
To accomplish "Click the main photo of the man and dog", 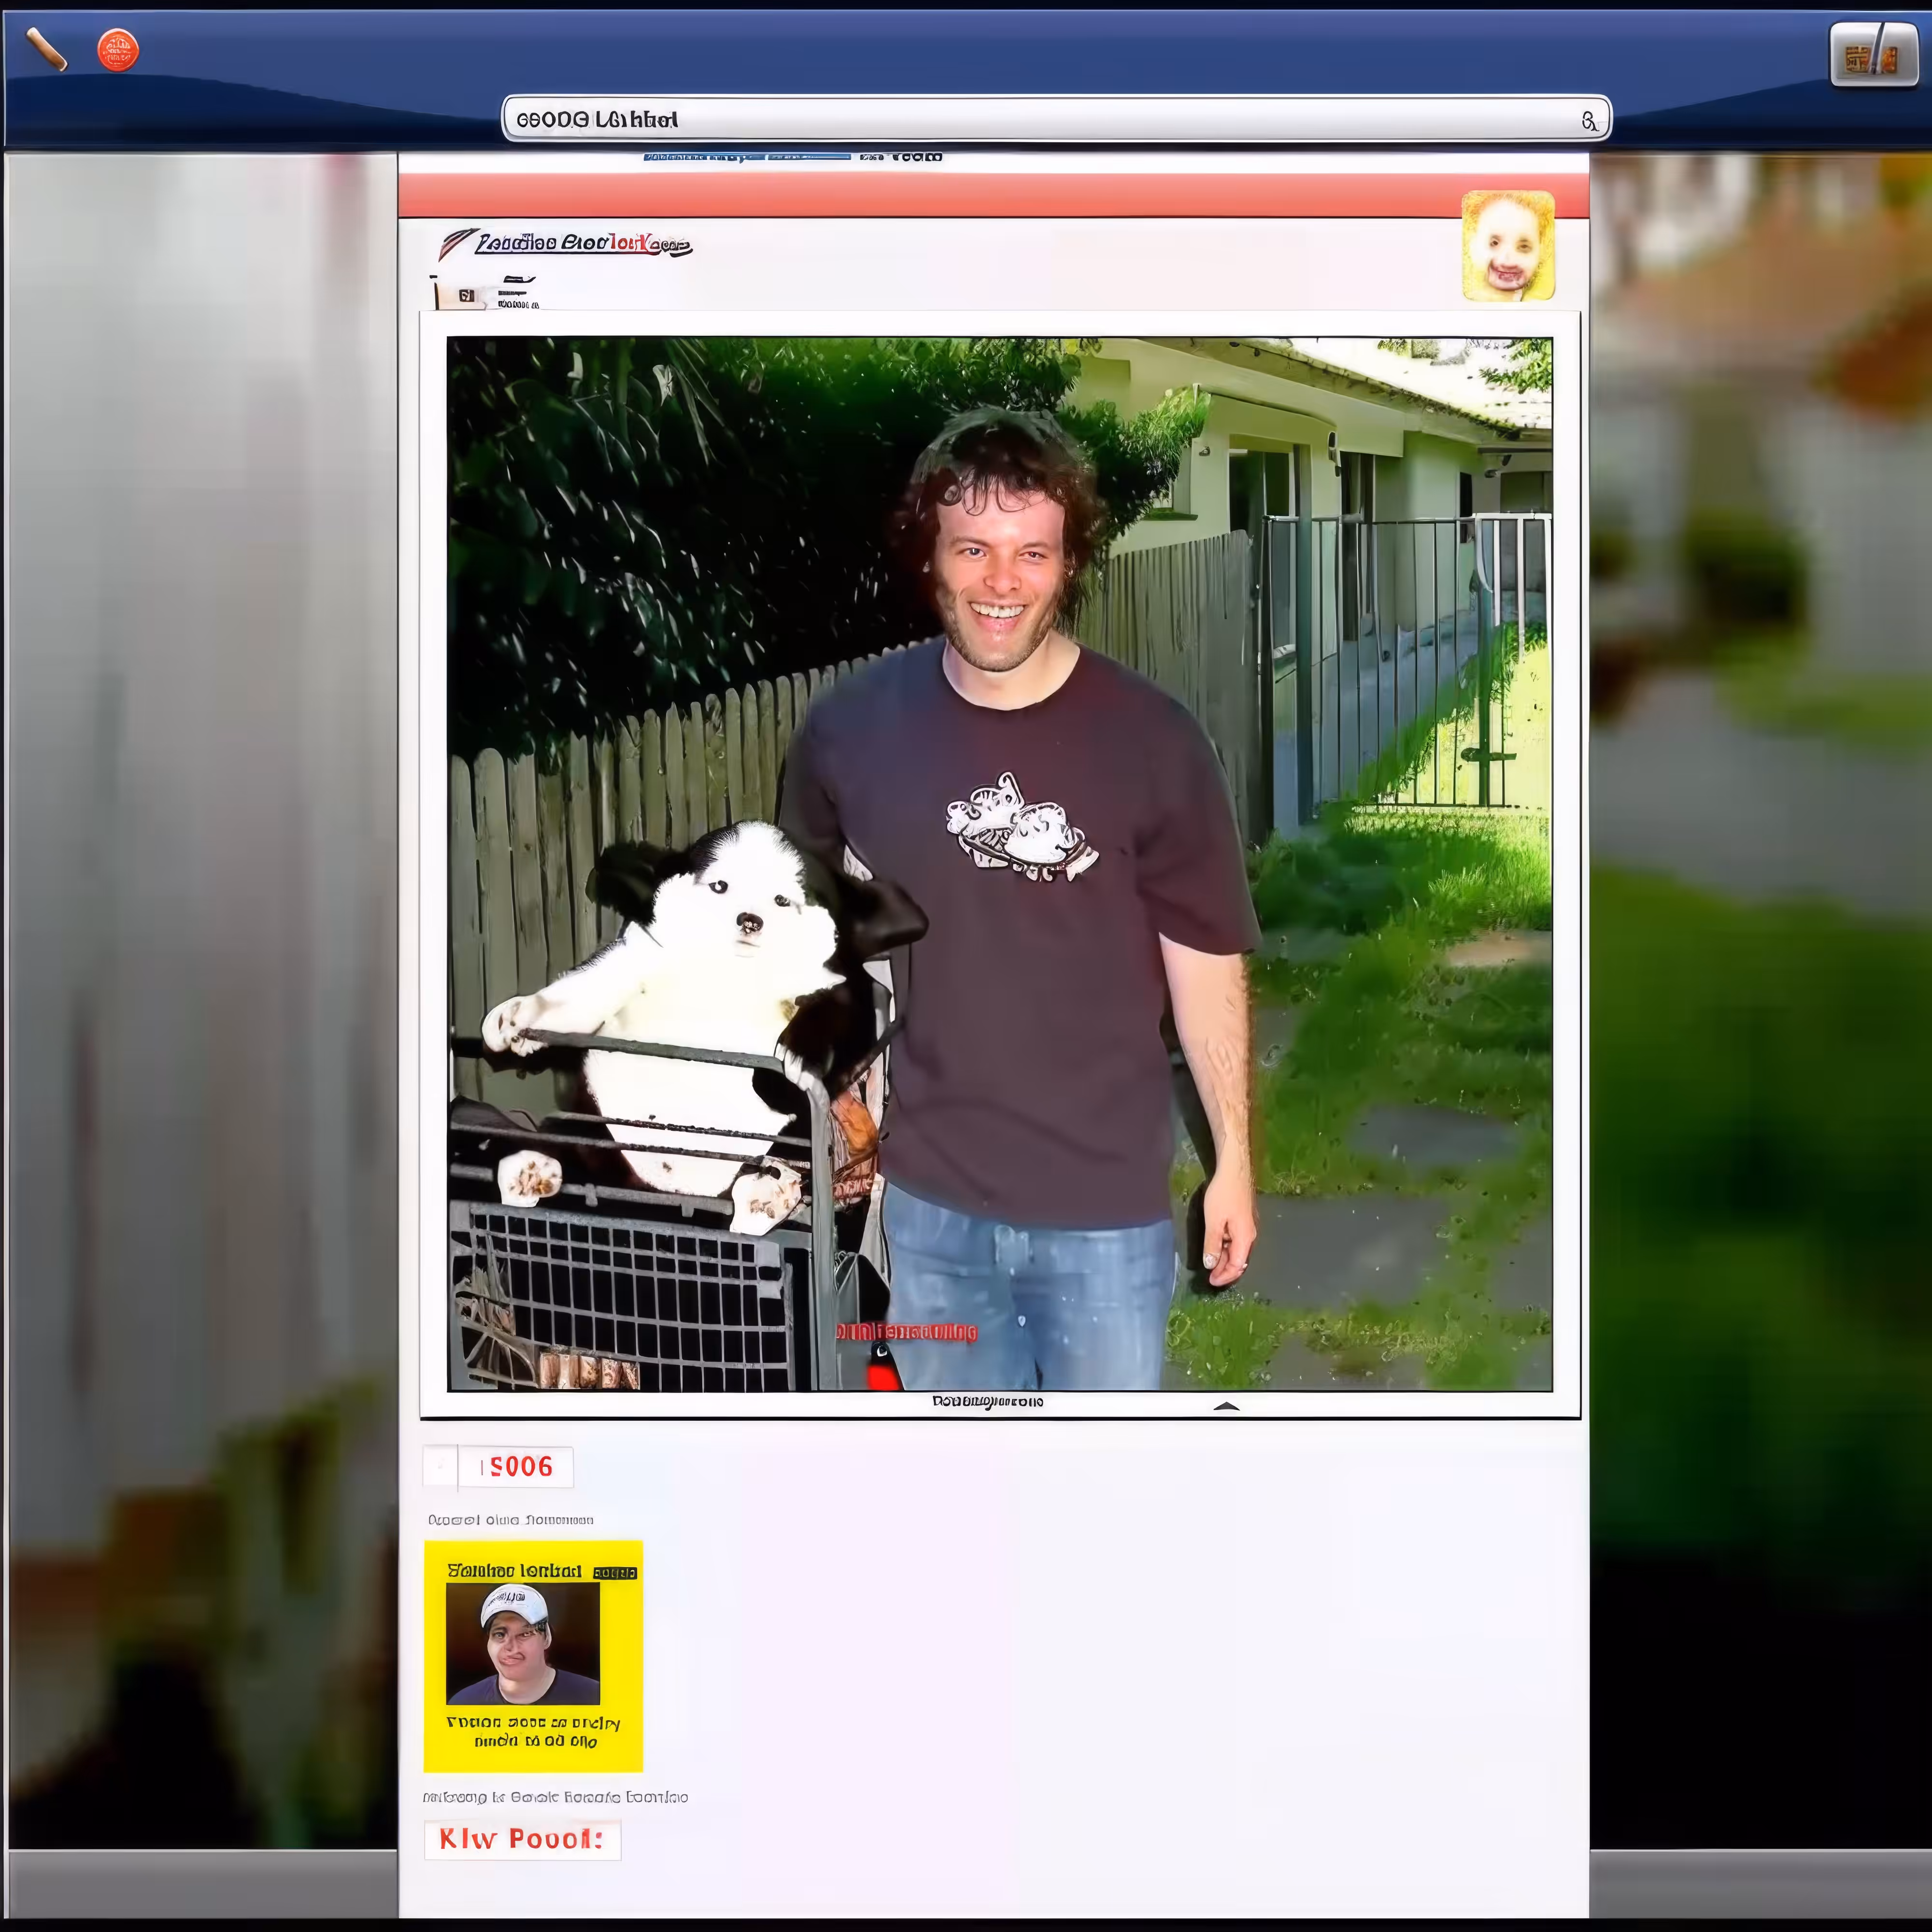I will tap(999, 864).
